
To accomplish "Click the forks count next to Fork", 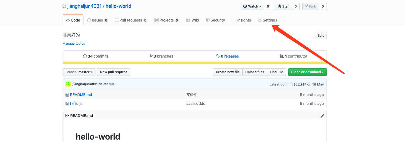I will tap(323, 6).
